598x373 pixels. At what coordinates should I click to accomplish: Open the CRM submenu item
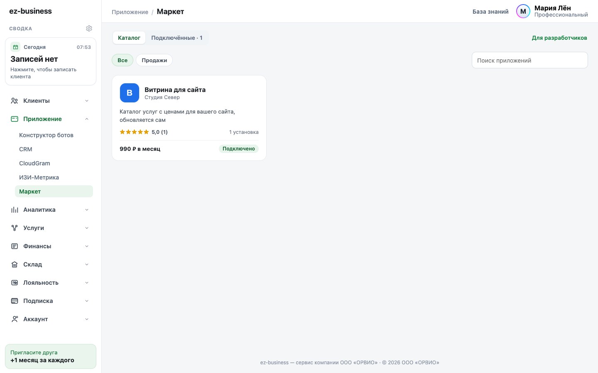pyautogui.click(x=54, y=149)
